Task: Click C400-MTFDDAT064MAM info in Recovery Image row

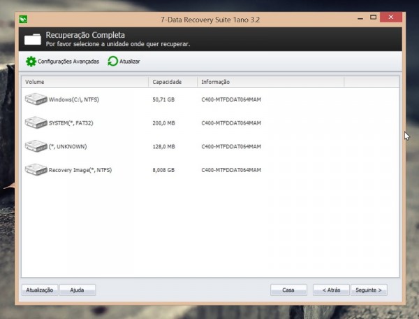Action: click(231, 170)
